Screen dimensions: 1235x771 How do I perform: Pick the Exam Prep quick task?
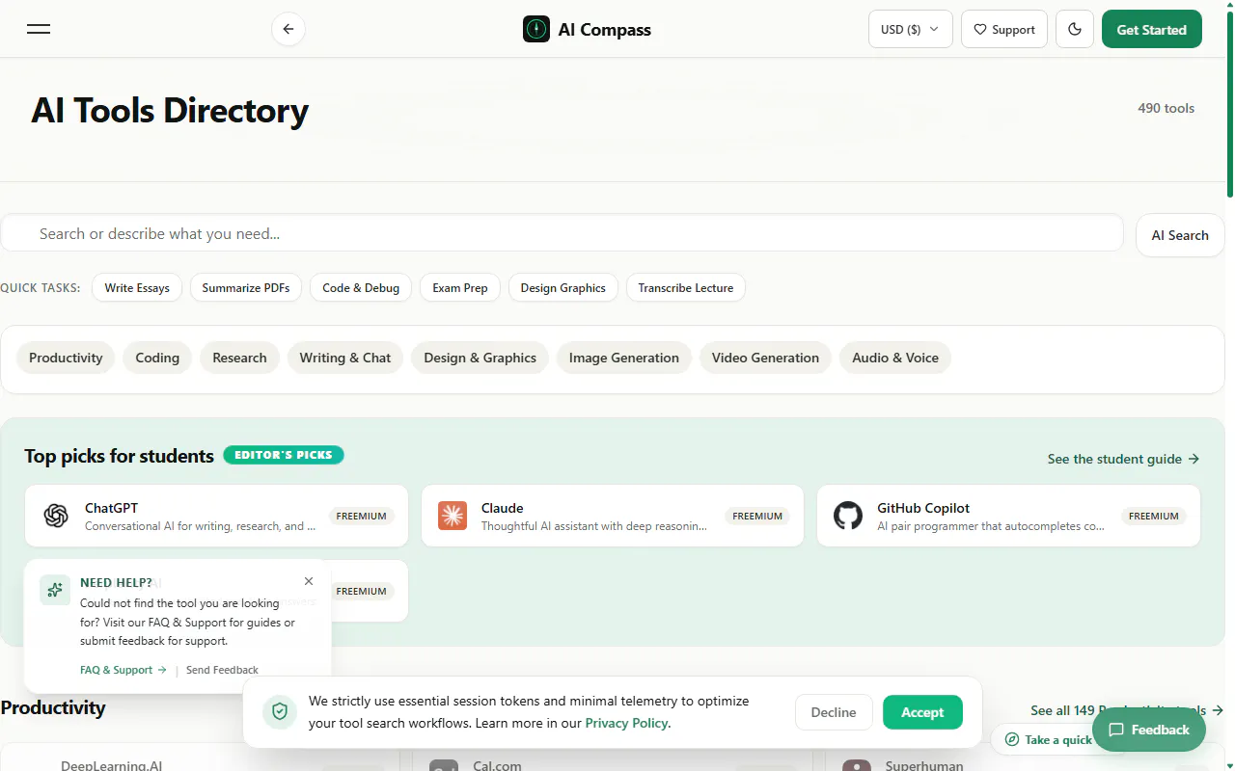point(460,287)
